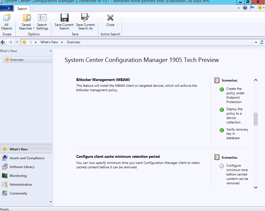Image resolution: width=265 pixels, height=211 pixels.
Task: Close the active search with X icon
Action: [110, 18]
